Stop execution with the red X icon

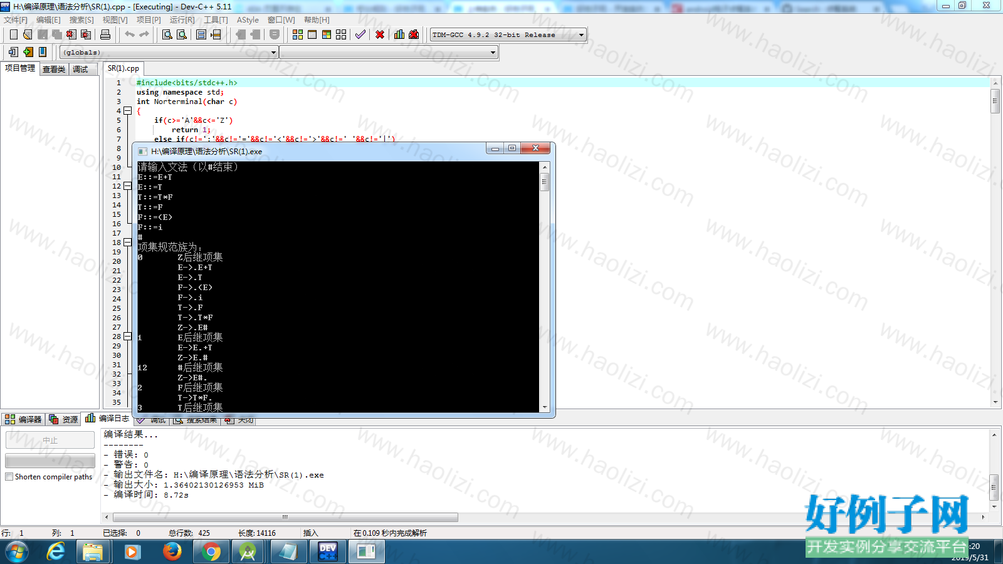(x=380, y=34)
